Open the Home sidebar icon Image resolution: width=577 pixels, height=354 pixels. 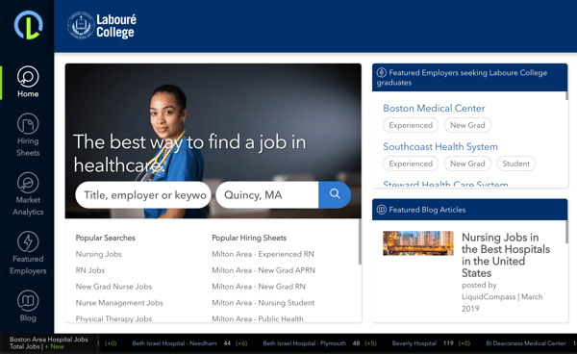(28, 77)
